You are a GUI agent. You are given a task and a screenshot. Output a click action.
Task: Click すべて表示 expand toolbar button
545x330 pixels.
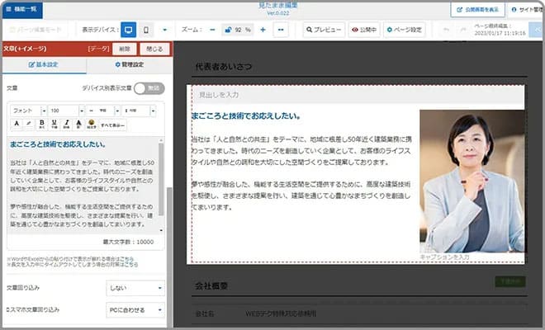112,125
